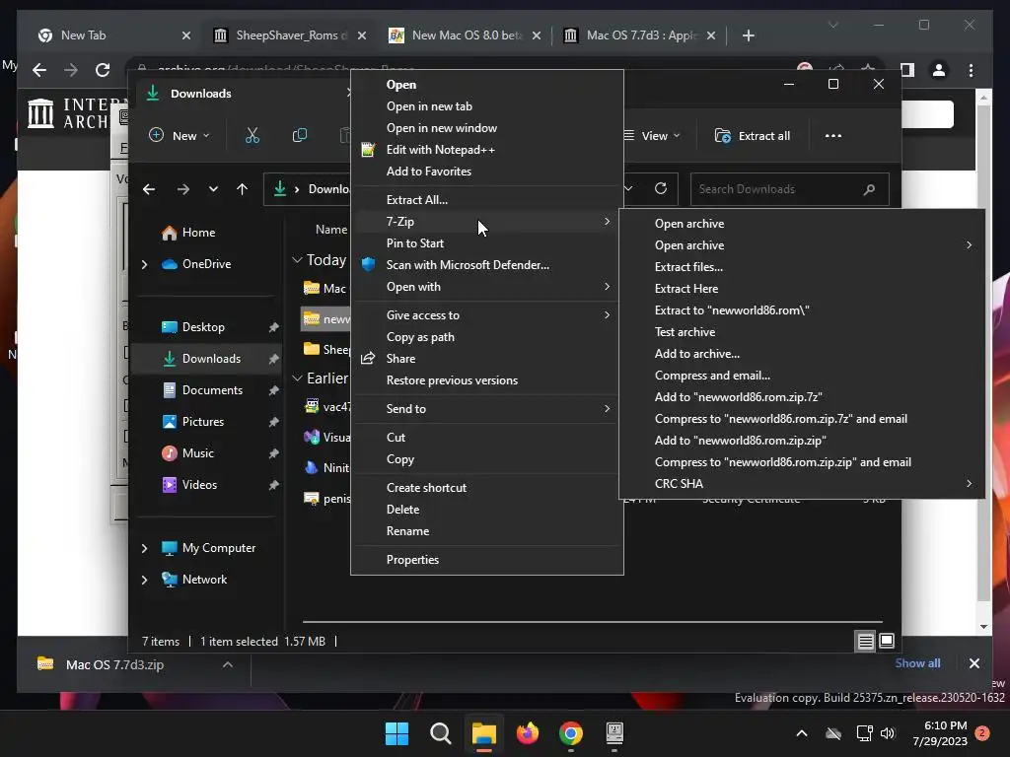Select Add to "newworld86.rom.zip.7z"
Viewport: 1010px width, 757px height.
pyautogui.click(x=802, y=396)
